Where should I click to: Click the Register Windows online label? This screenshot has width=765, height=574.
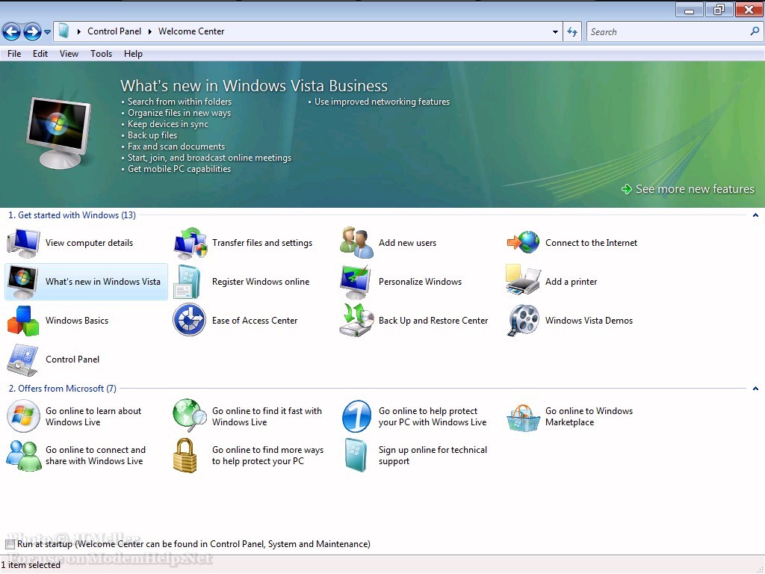(261, 282)
